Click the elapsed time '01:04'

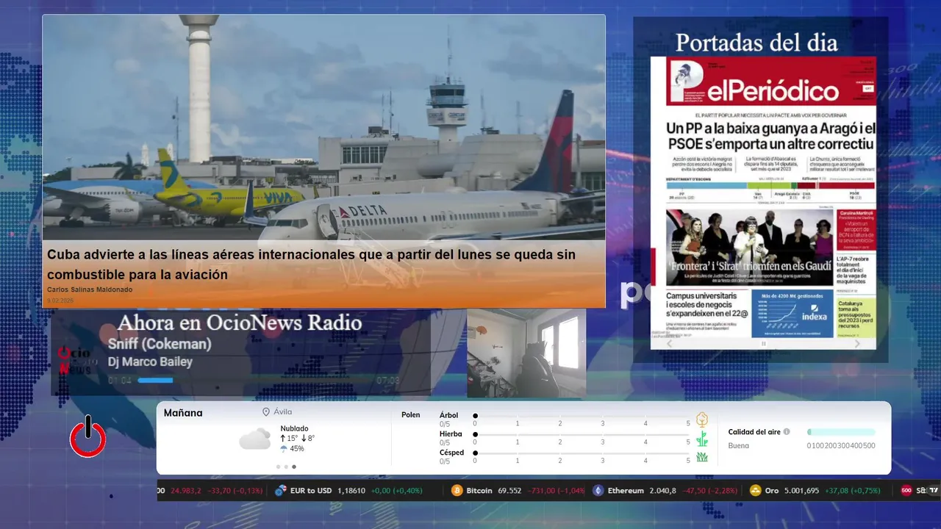[x=120, y=381]
